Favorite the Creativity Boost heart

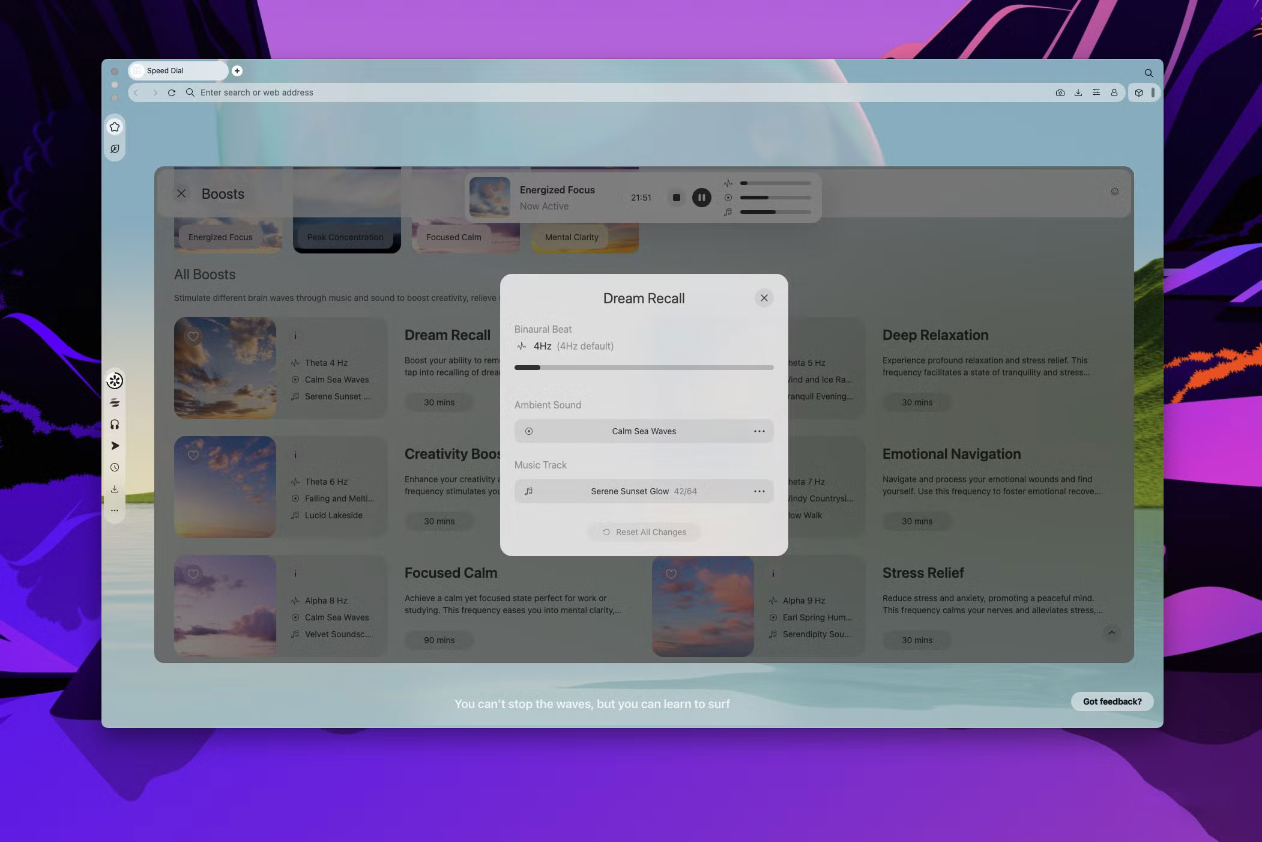(193, 455)
